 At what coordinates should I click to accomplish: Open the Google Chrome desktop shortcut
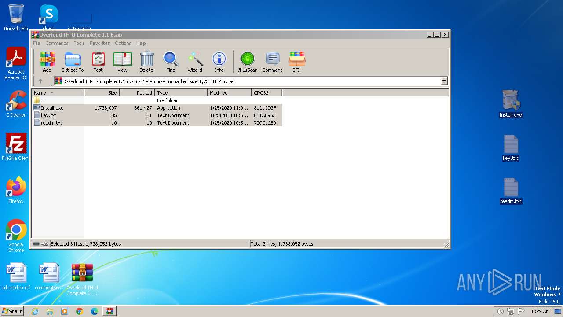coord(16,236)
